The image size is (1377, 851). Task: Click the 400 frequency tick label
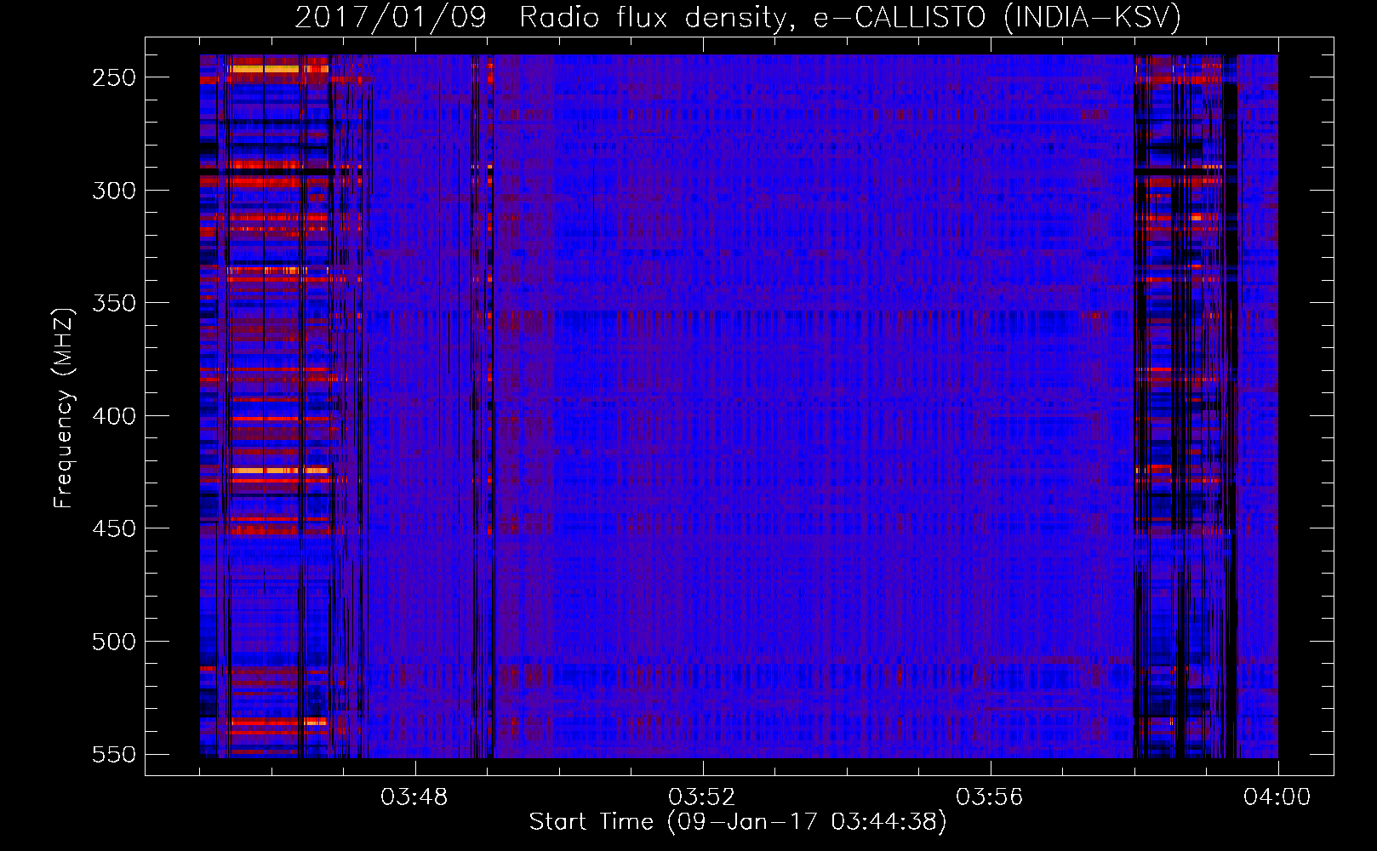tap(114, 416)
